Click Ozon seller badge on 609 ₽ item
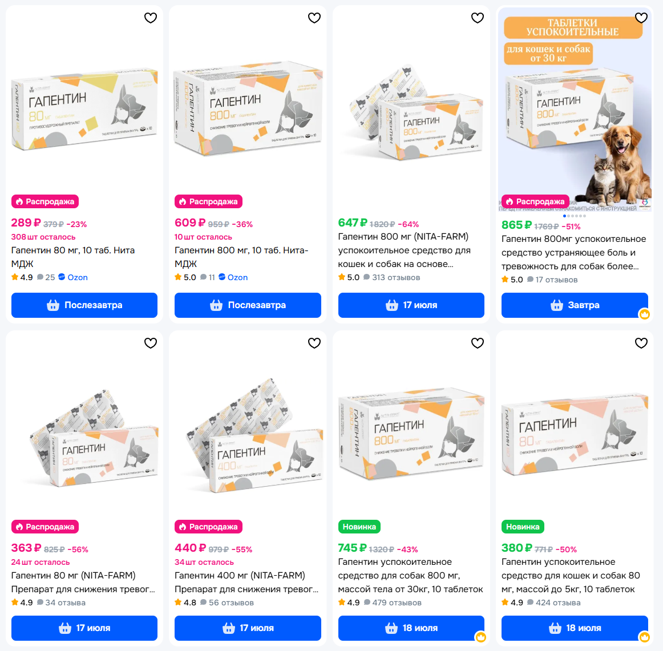Image resolution: width=663 pixels, height=651 pixels. point(233,277)
